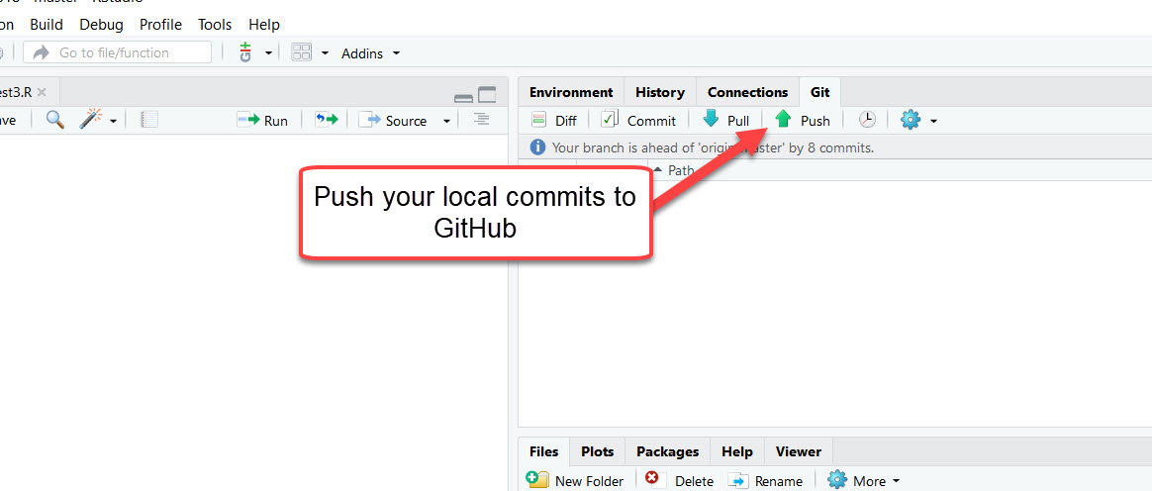Image resolution: width=1152 pixels, height=491 pixels.
Task: Close the est3.R source tab
Action: [42, 92]
